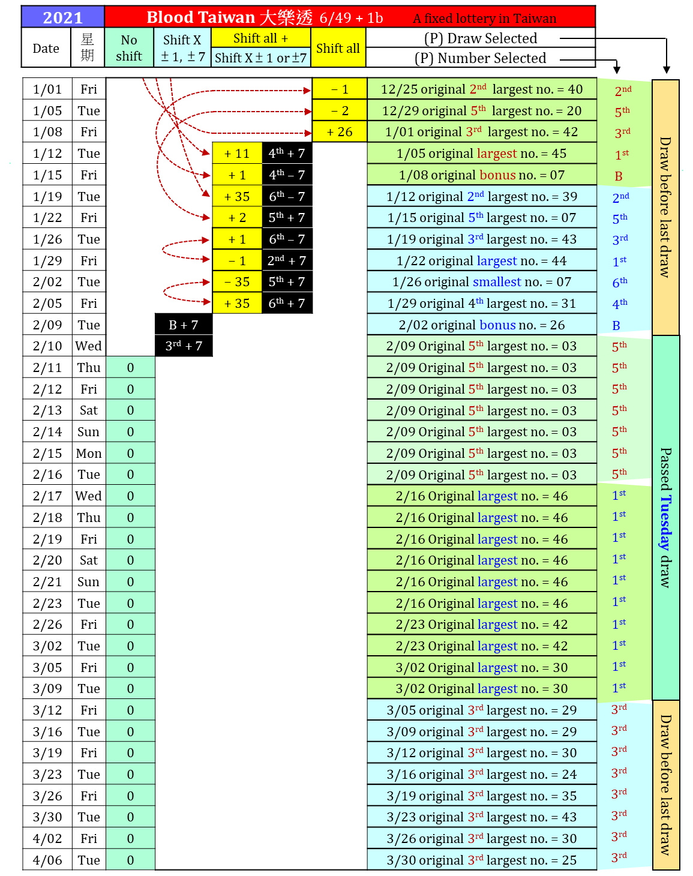The height and width of the screenshot is (876, 693).
Task: Click the 2/16 row's '2/09 Original 5th largest no. = 03'
Action: pyautogui.click(x=482, y=475)
